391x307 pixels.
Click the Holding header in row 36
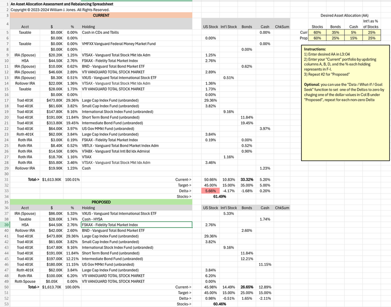pos(137,208)
